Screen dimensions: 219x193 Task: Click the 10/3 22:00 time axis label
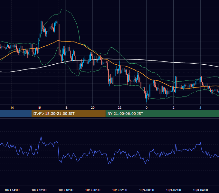[120, 190]
